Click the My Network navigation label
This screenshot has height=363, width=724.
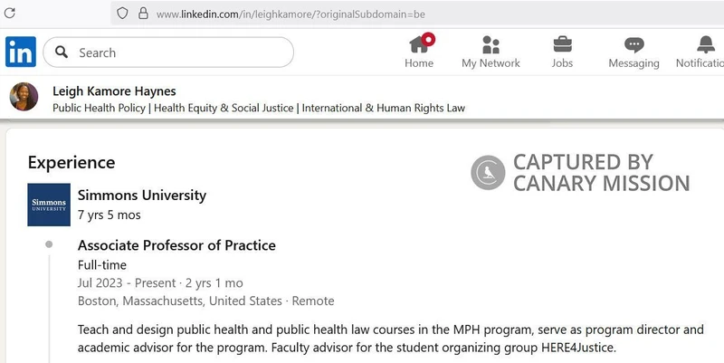pyautogui.click(x=491, y=63)
